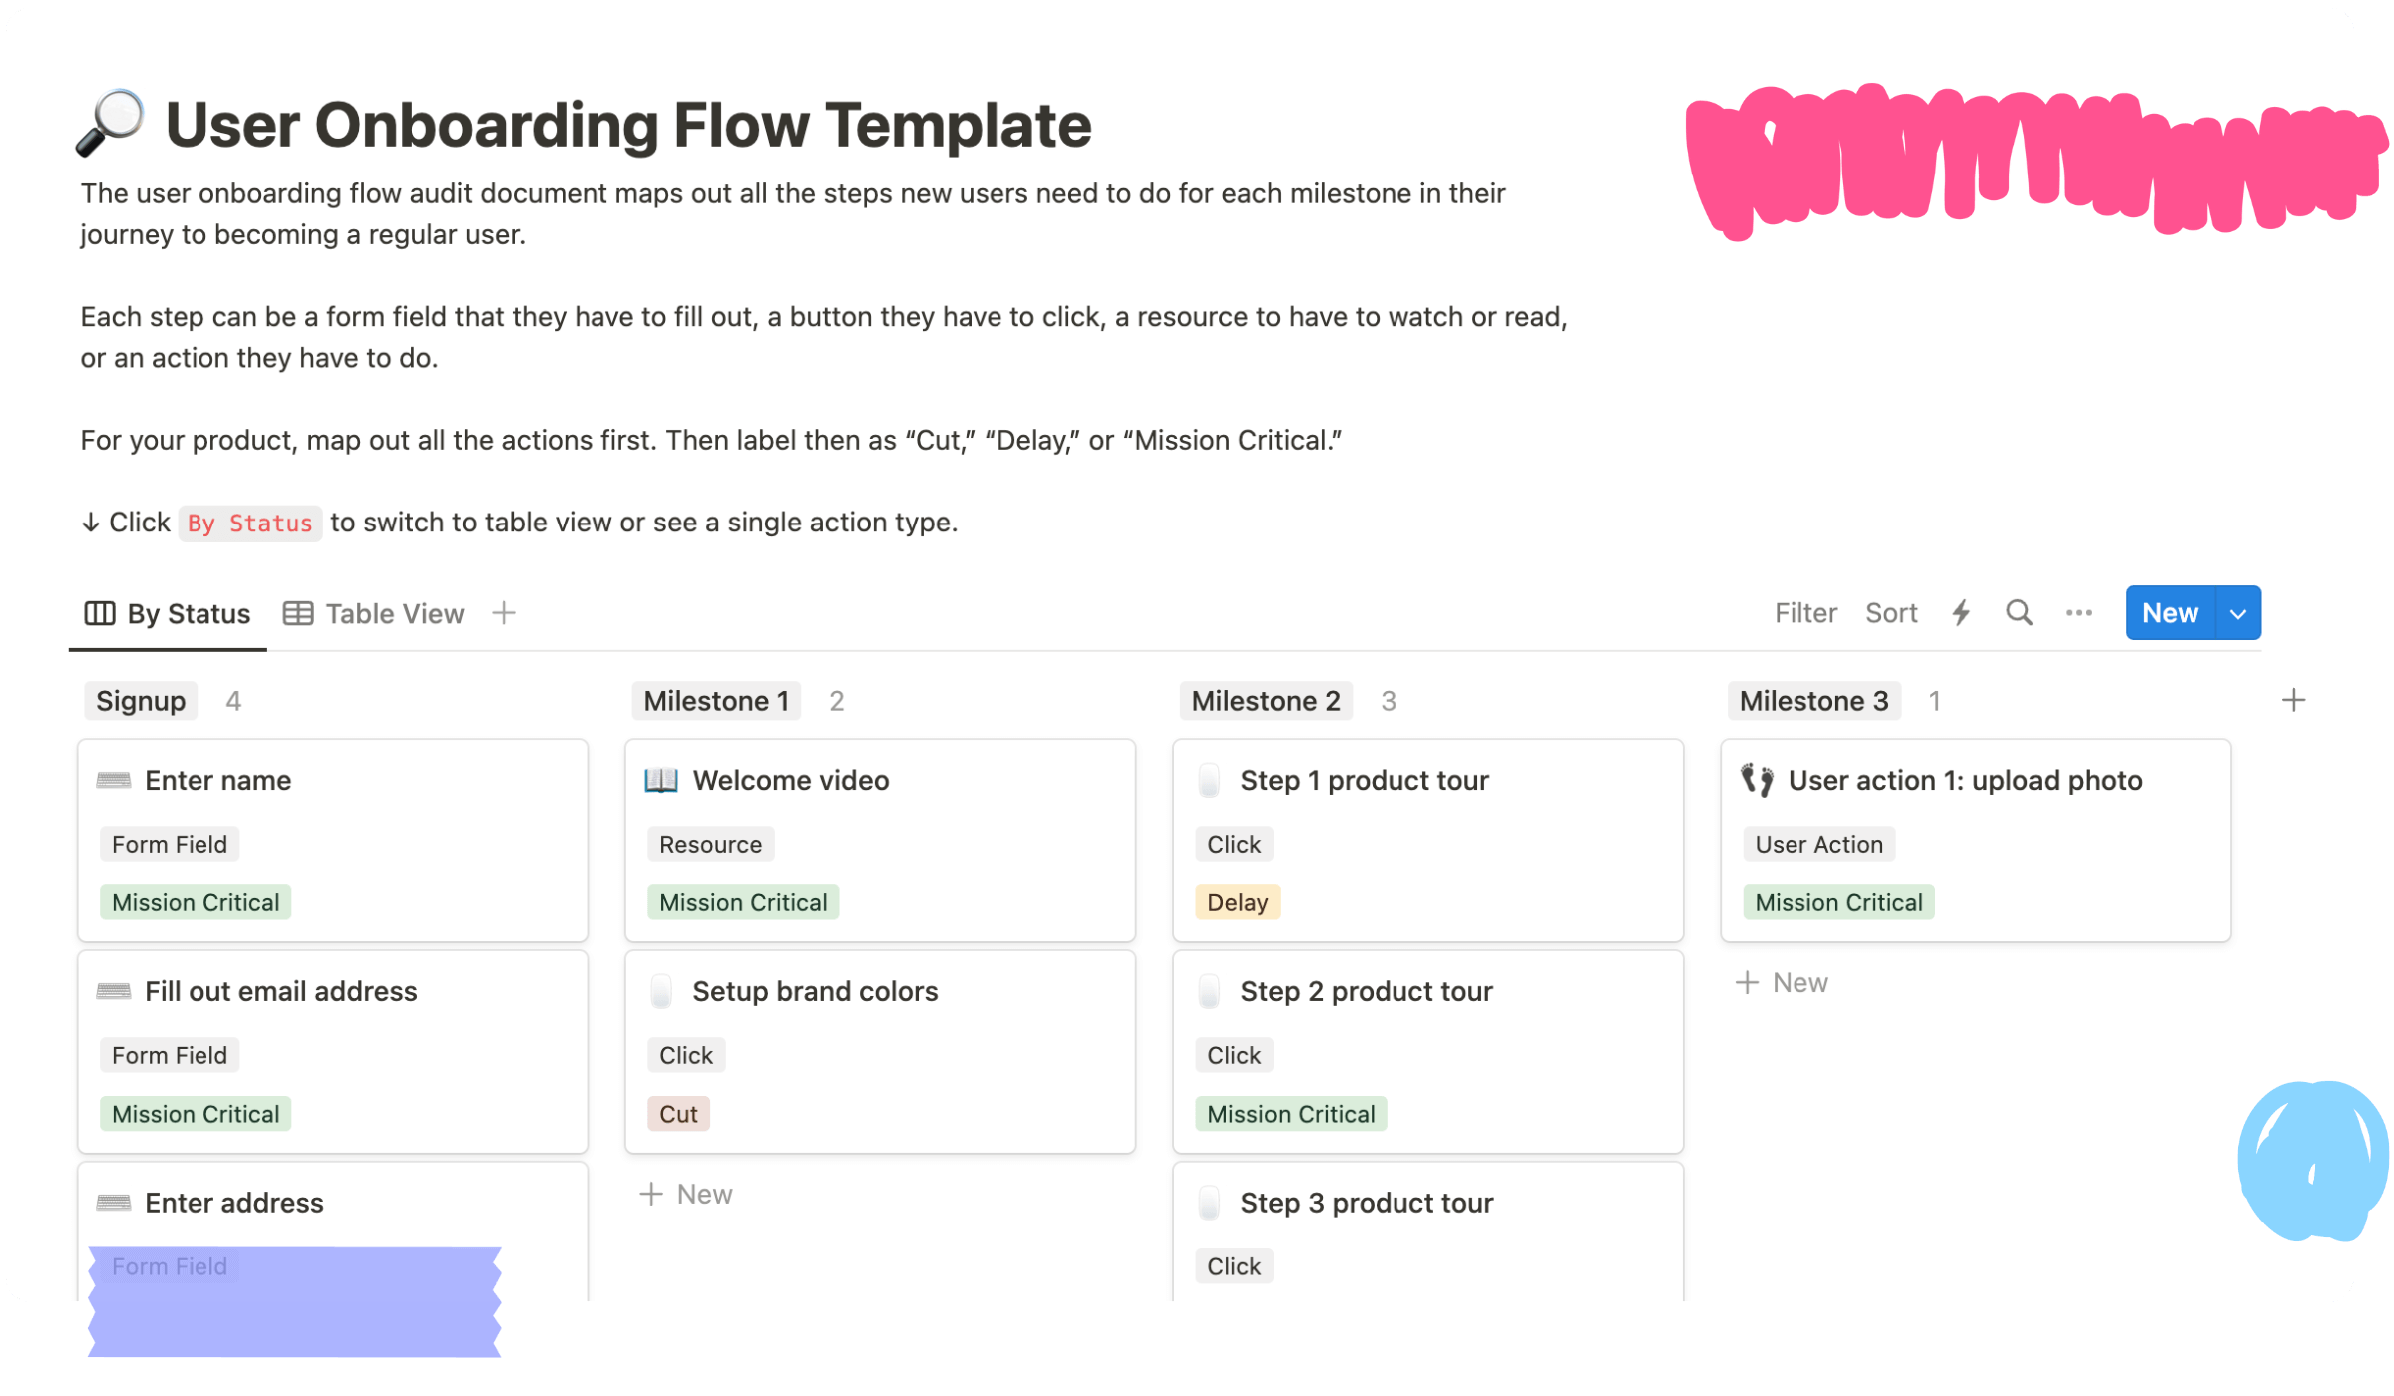Image resolution: width=2394 pixels, height=1396 pixels.
Task: Open the three-dots view options menu
Action: (2078, 613)
